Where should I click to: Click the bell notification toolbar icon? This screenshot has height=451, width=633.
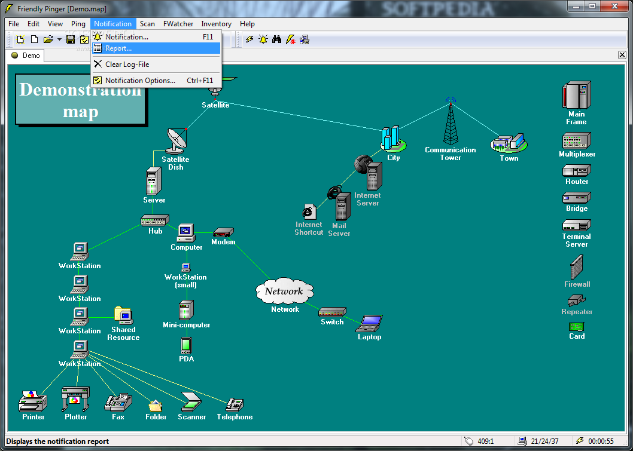tap(263, 39)
